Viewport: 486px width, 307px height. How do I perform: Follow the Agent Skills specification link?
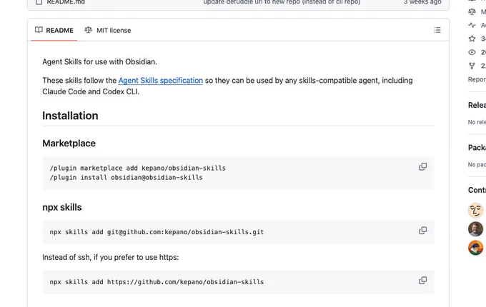pyautogui.click(x=161, y=81)
